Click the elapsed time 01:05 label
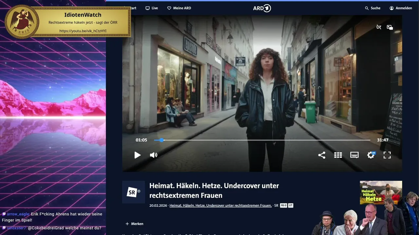The width and height of the screenshot is (419, 235). [141, 140]
